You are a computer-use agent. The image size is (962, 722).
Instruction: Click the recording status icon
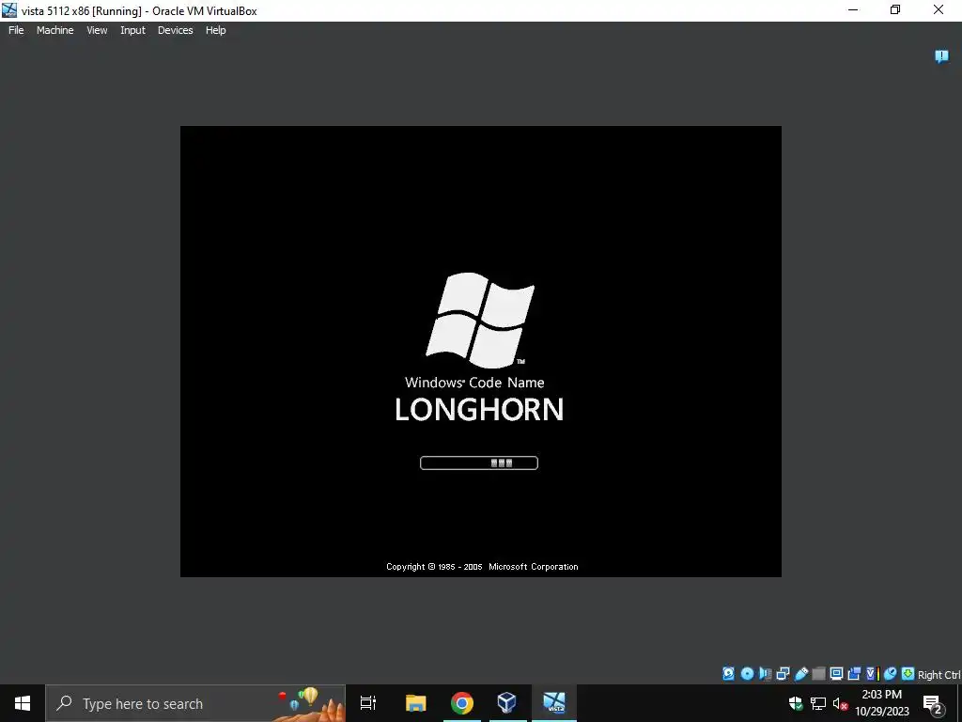pyautogui.click(x=854, y=673)
